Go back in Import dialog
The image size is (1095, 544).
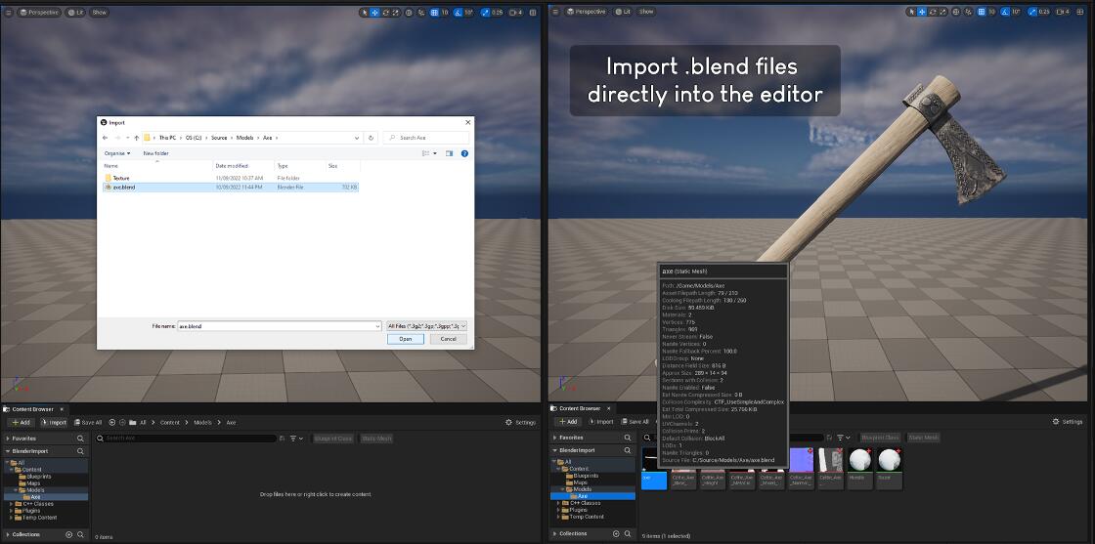click(x=105, y=138)
